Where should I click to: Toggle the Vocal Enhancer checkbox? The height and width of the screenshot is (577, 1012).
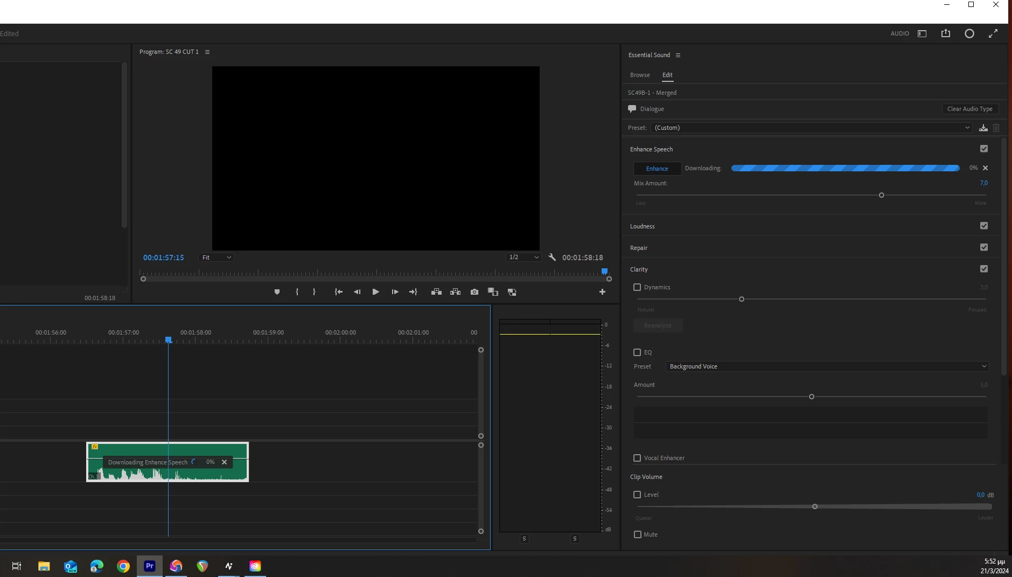pos(637,458)
